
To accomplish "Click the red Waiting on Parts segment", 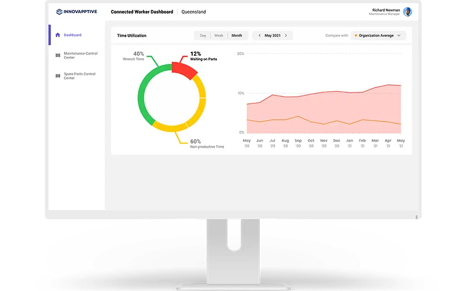I will [x=185, y=70].
